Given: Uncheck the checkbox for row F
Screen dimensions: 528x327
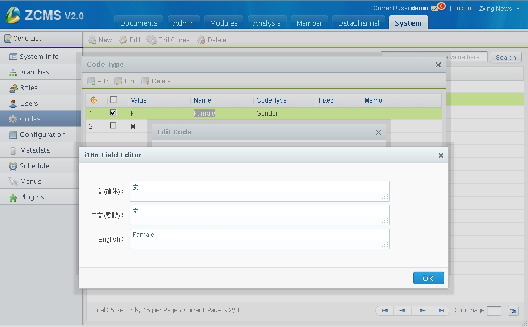Looking at the screenshot, I should pos(113,112).
